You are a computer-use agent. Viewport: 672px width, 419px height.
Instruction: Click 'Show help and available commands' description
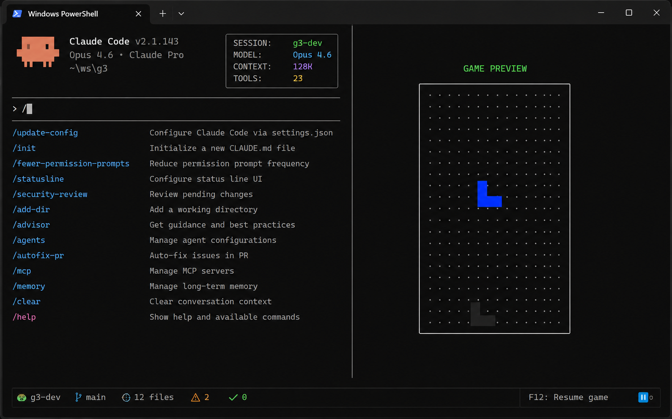pyautogui.click(x=225, y=317)
